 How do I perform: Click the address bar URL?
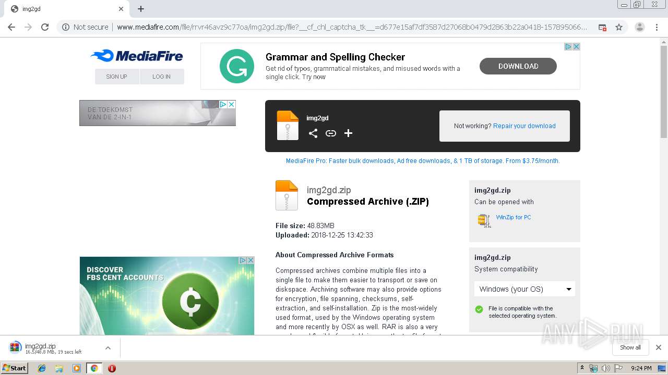point(352,27)
